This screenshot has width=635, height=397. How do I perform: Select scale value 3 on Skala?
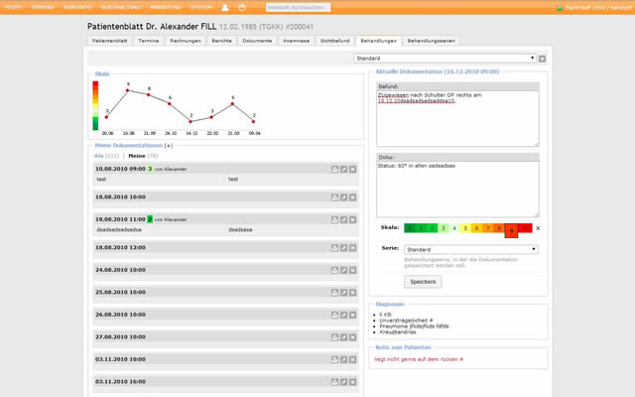click(444, 228)
